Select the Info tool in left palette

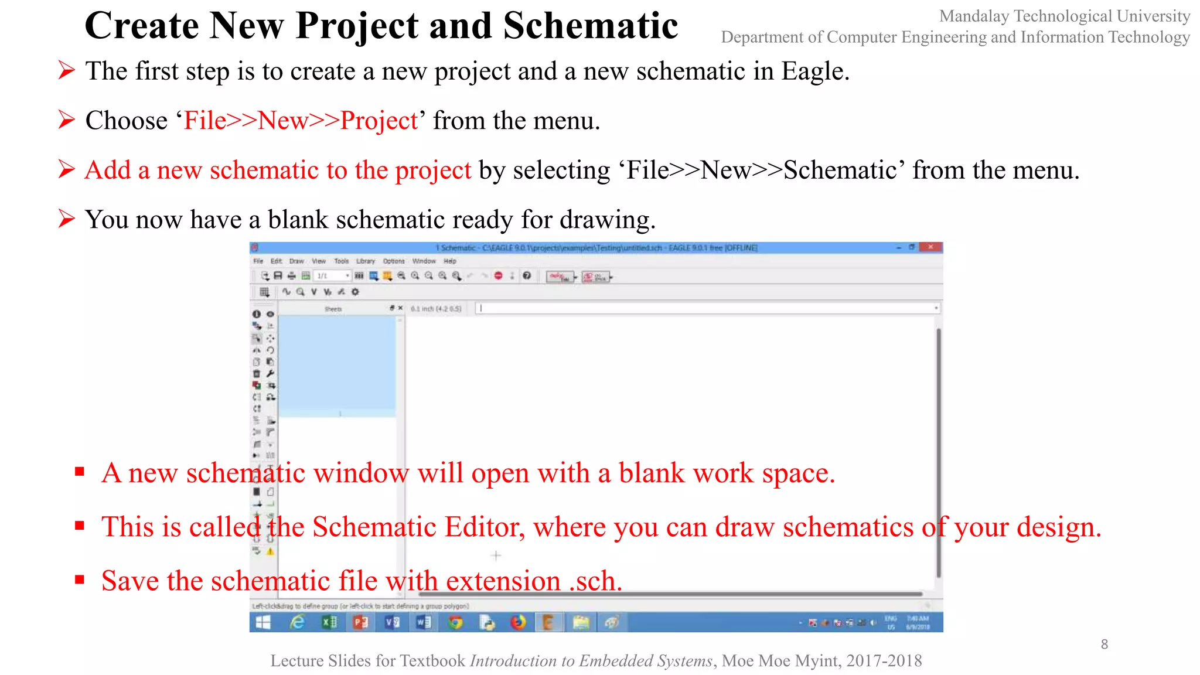[x=257, y=314]
